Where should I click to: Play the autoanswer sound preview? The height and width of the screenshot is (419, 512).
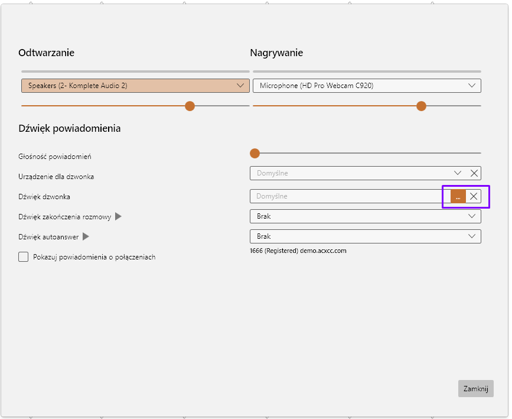[x=86, y=237]
